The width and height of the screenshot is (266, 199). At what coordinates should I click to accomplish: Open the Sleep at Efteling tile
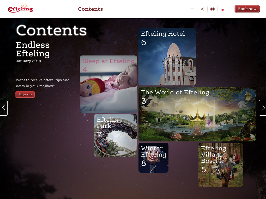pos(108,89)
